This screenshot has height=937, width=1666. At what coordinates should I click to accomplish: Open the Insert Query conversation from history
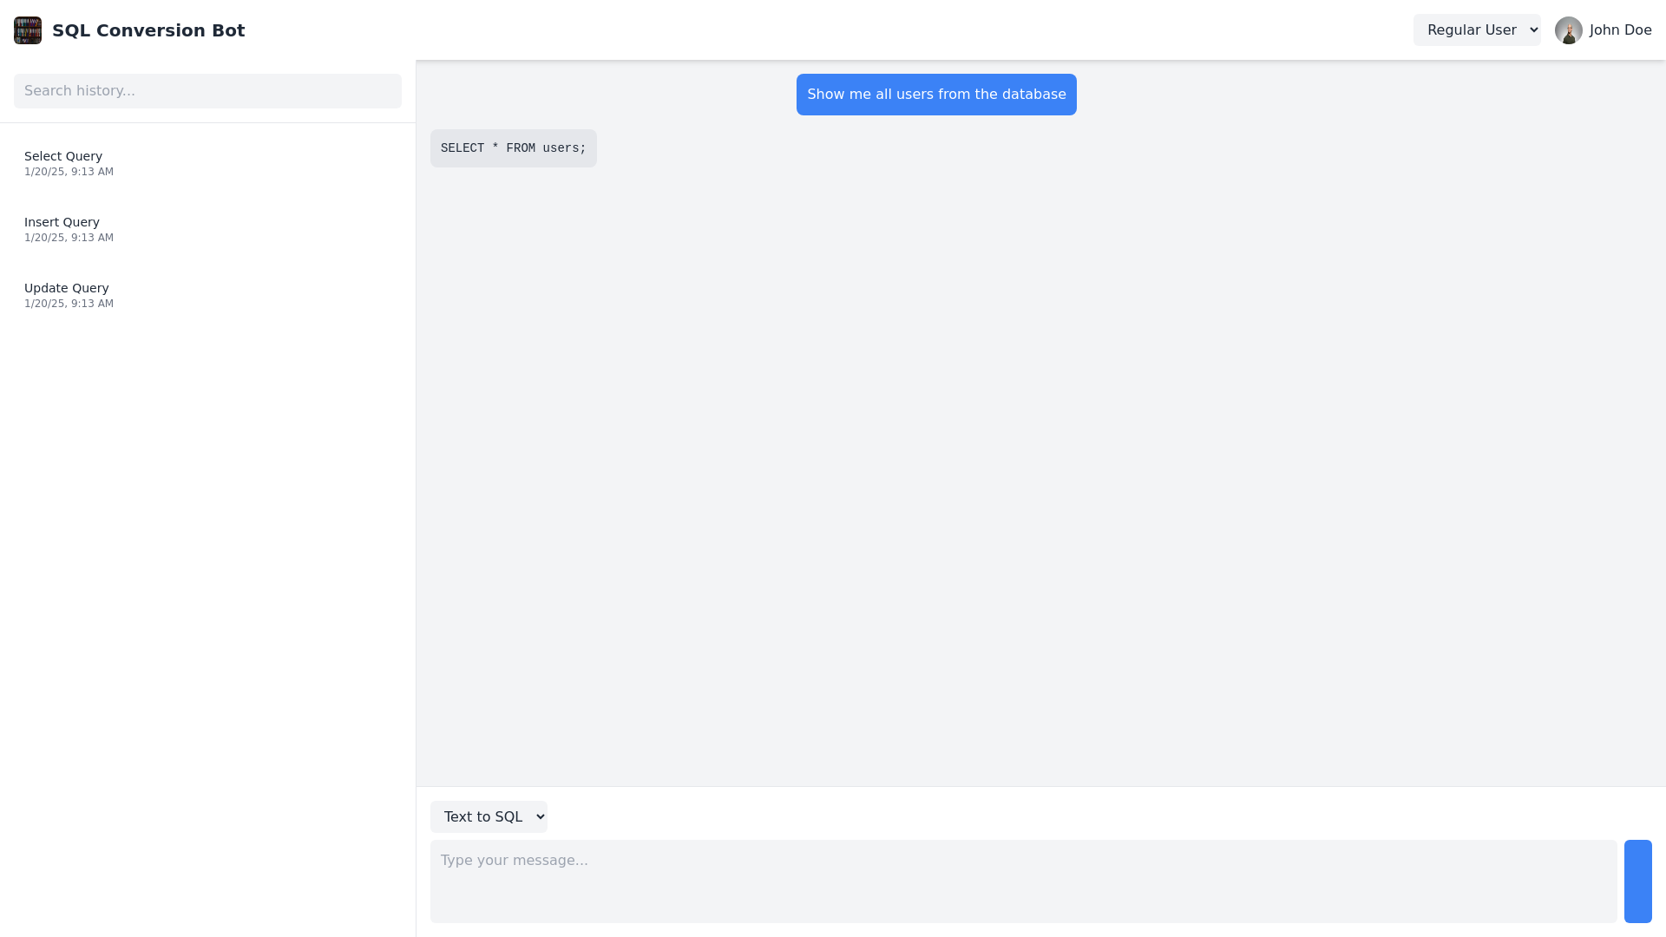(207, 228)
